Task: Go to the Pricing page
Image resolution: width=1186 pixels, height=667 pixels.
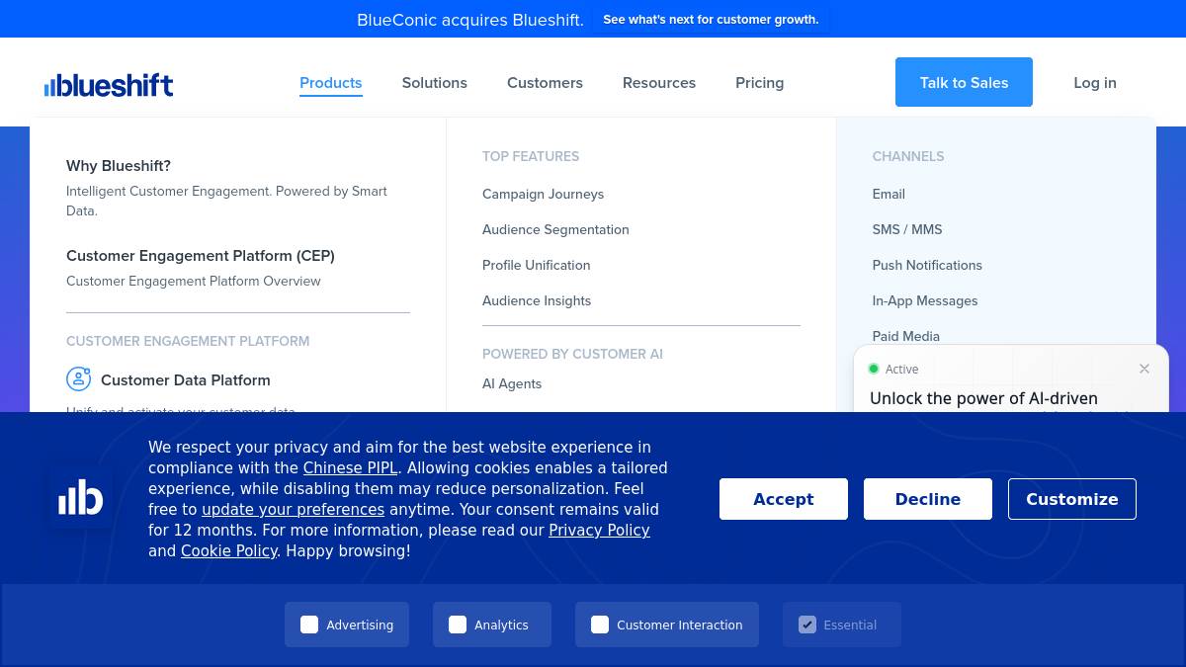Action: 760,83
